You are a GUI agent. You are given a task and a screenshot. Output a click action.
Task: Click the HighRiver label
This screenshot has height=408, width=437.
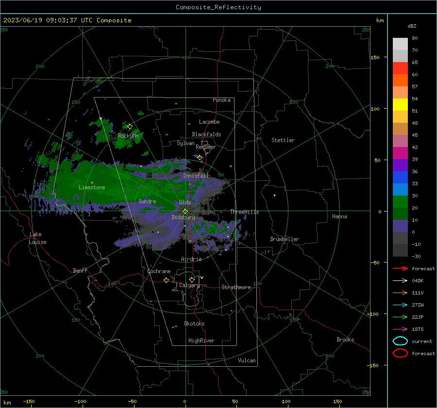click(202, 341)
